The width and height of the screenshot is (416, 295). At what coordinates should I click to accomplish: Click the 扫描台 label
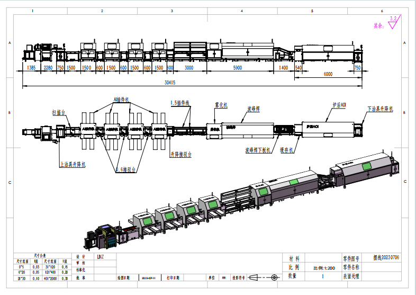point(58,113)
